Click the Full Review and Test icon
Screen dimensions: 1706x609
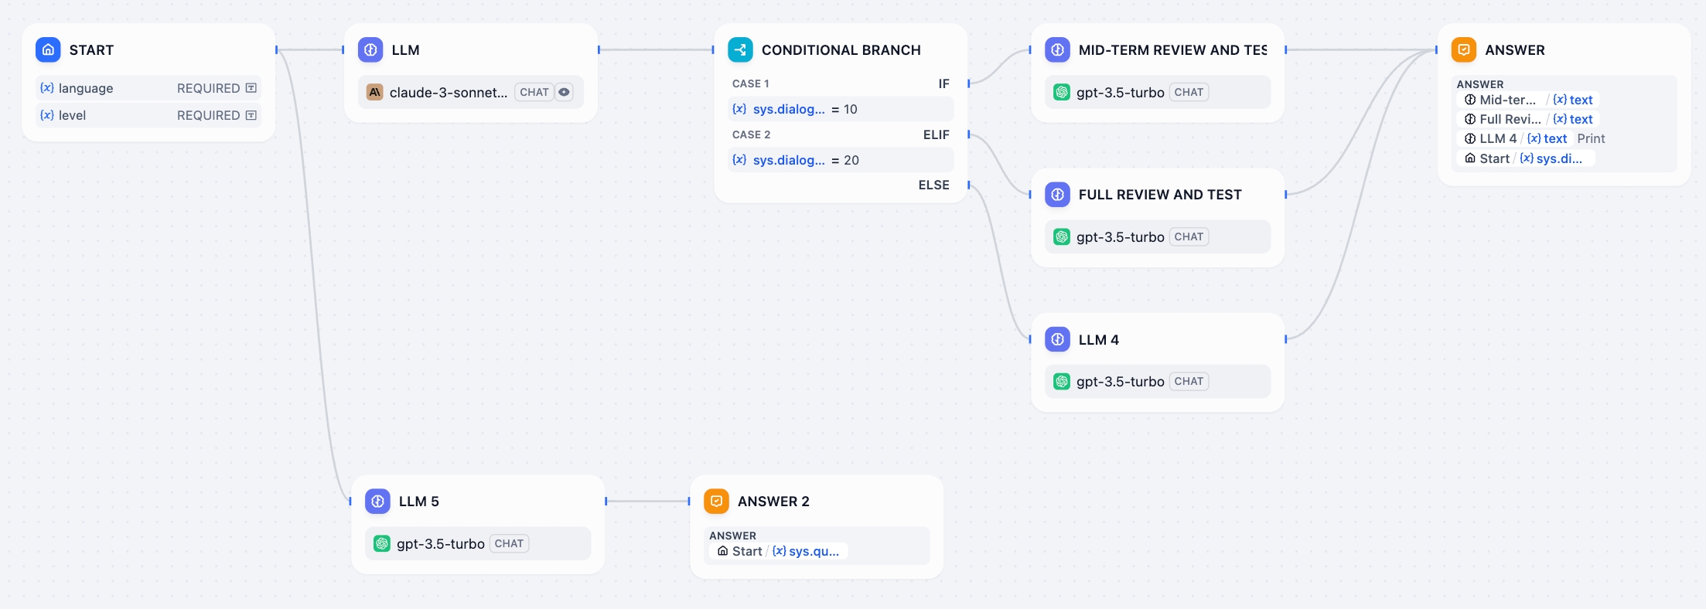click(x=1057, y=194)
